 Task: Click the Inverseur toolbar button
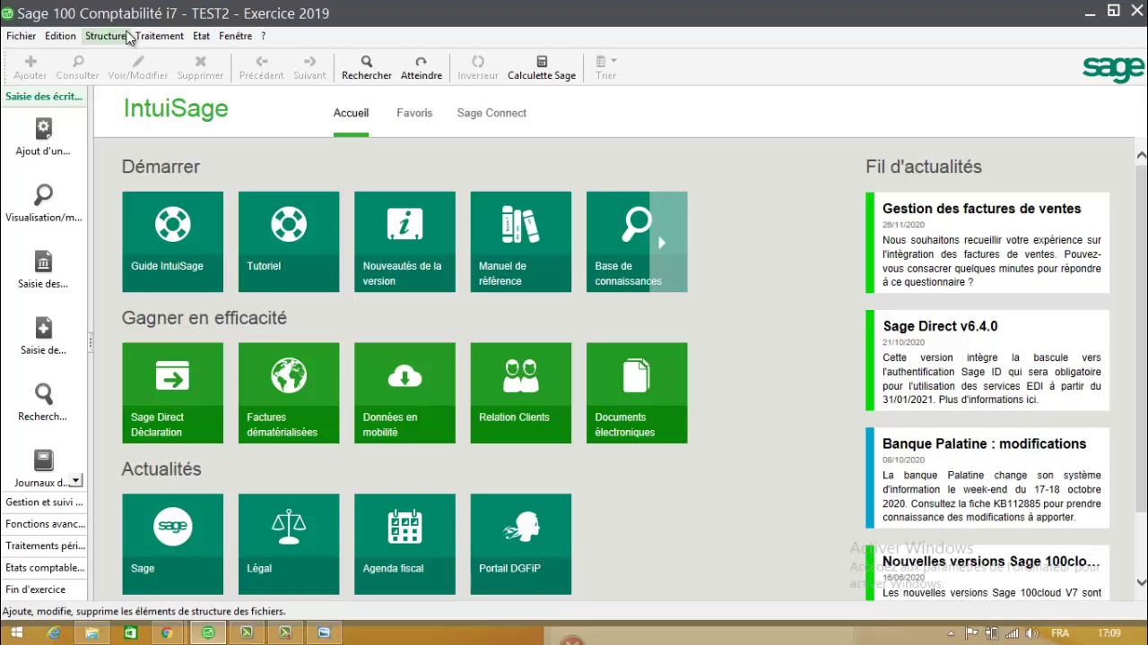pos(477,67)
